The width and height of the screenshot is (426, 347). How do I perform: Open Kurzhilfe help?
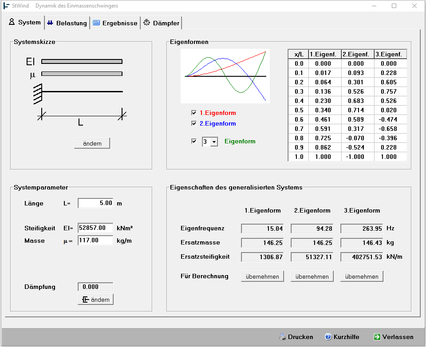[x=342, y=337]
